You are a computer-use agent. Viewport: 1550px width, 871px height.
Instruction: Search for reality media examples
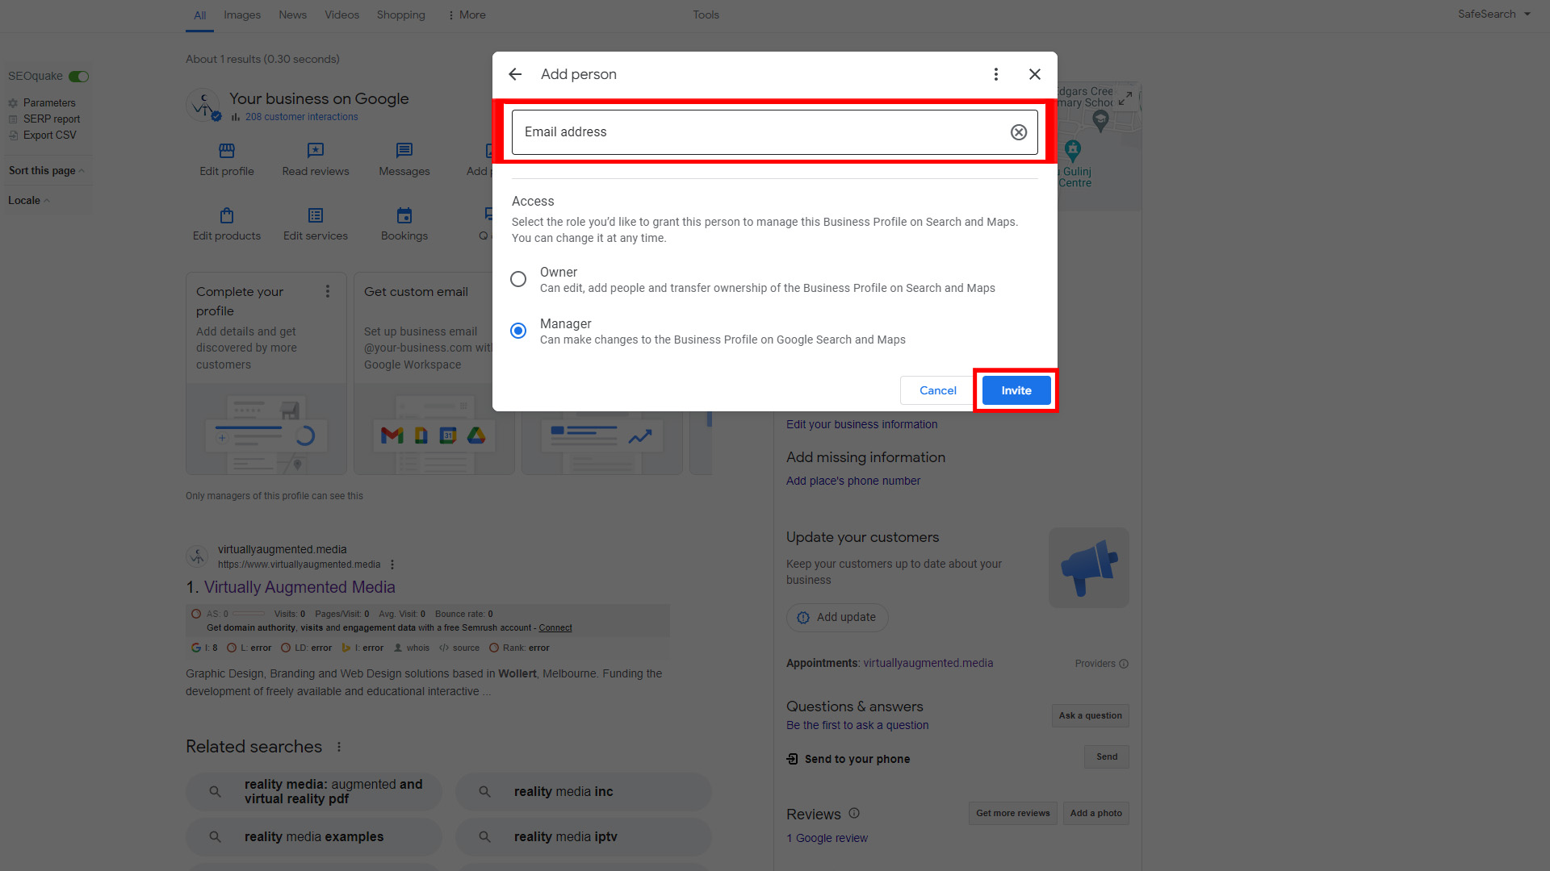313,837
